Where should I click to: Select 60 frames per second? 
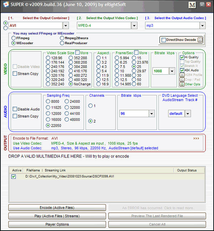[134, 84]
